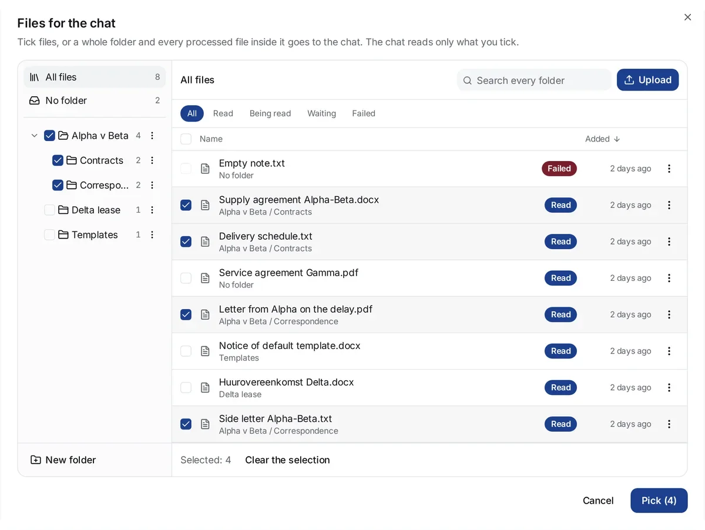Untick the Alpha v Beta folder checkbox
705x530 pixels.
[49, 136]
